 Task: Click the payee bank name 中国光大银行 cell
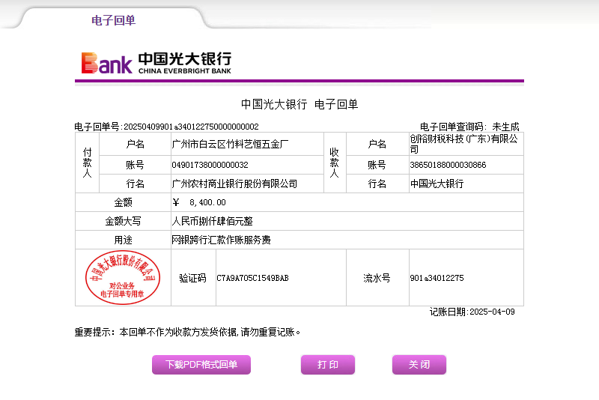[466, 184]
